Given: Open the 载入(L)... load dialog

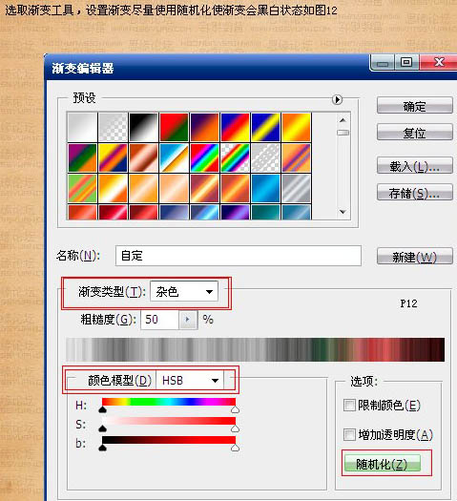Looking at the screenshot, I should pos(415,166).
